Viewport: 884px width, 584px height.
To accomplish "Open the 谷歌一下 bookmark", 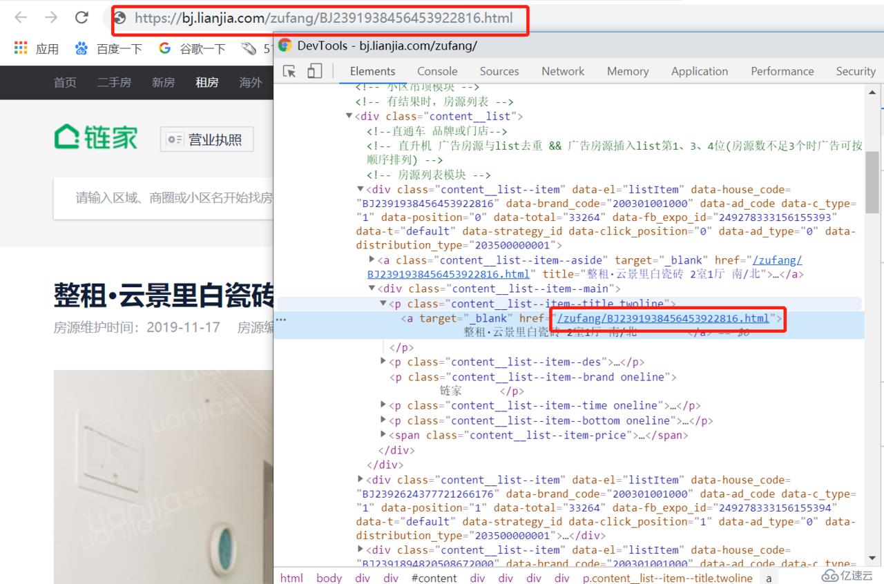I will [192, 48].
